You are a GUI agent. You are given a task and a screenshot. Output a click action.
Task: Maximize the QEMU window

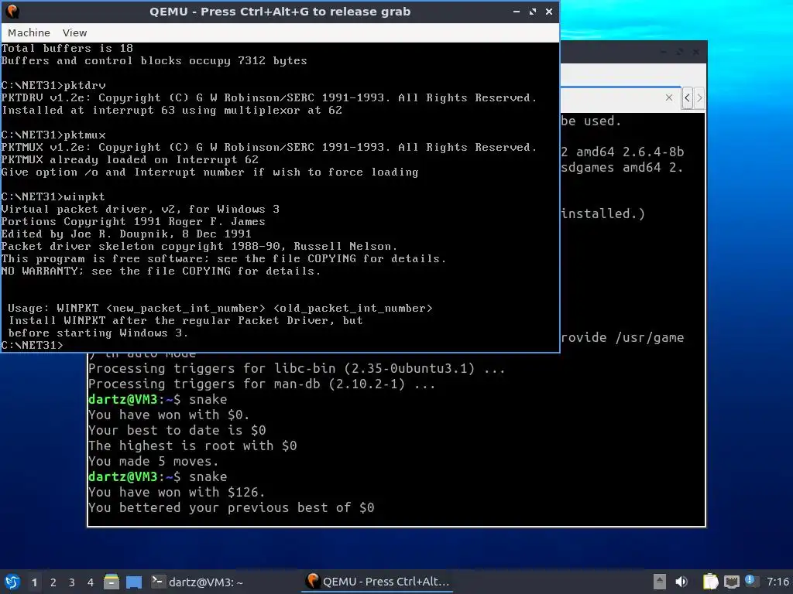click(x=533, y=11)
